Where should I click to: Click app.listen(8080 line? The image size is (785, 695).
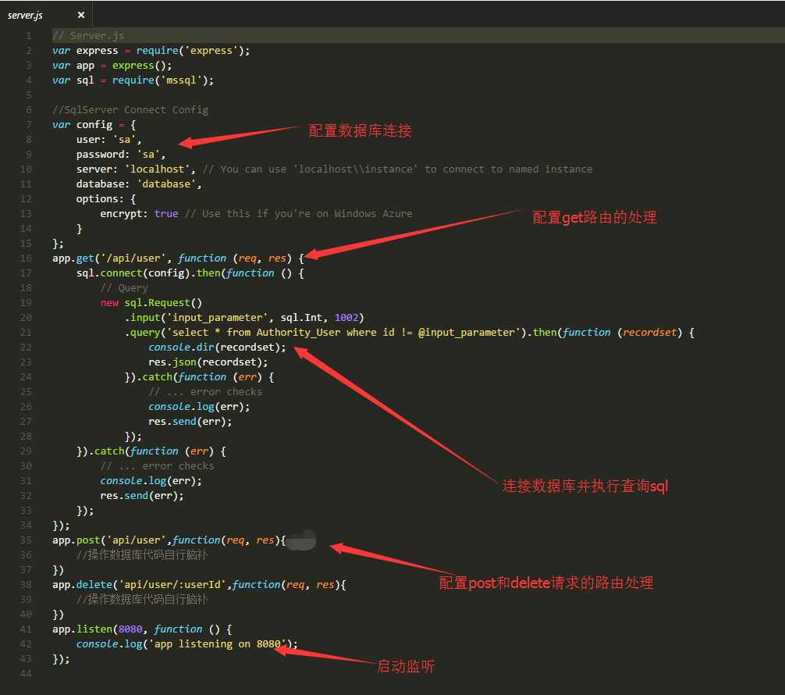click(x=142, y=629)
